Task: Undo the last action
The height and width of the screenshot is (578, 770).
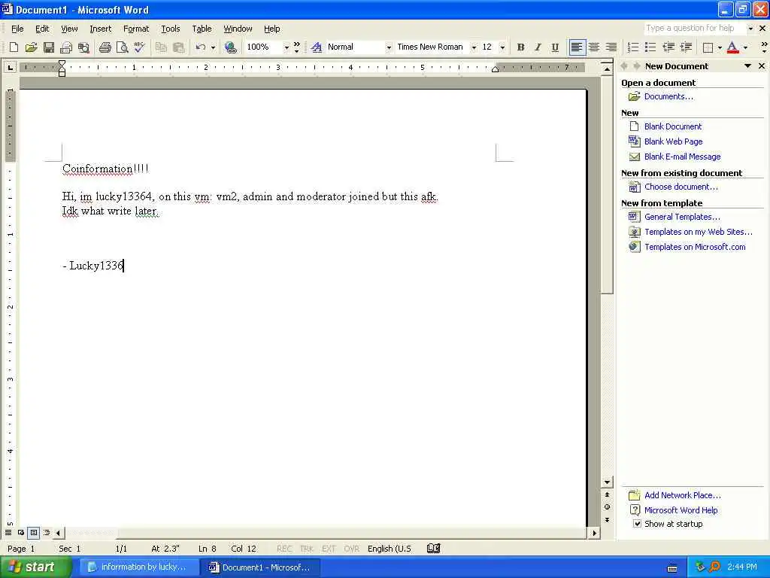Action: point(200,47)
